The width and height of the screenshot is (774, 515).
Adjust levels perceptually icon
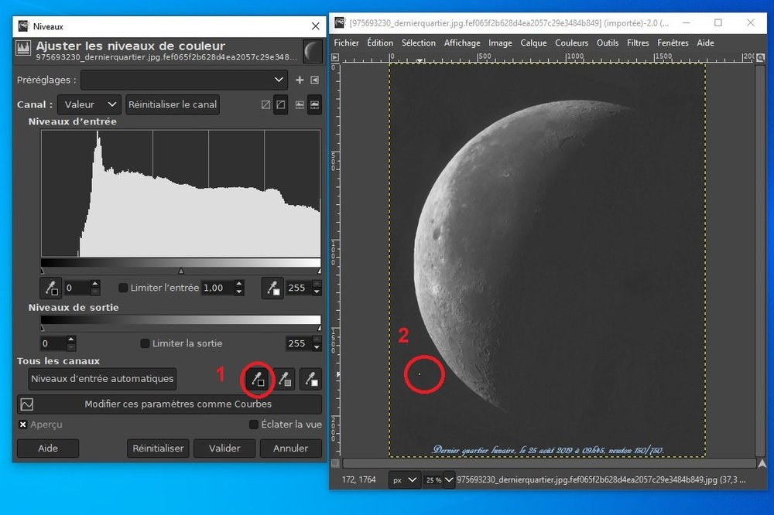coord(280,104)
